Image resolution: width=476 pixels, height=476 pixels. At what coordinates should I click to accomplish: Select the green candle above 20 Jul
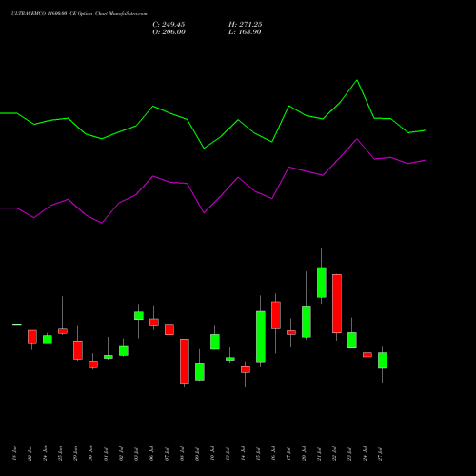coord(307,322)
